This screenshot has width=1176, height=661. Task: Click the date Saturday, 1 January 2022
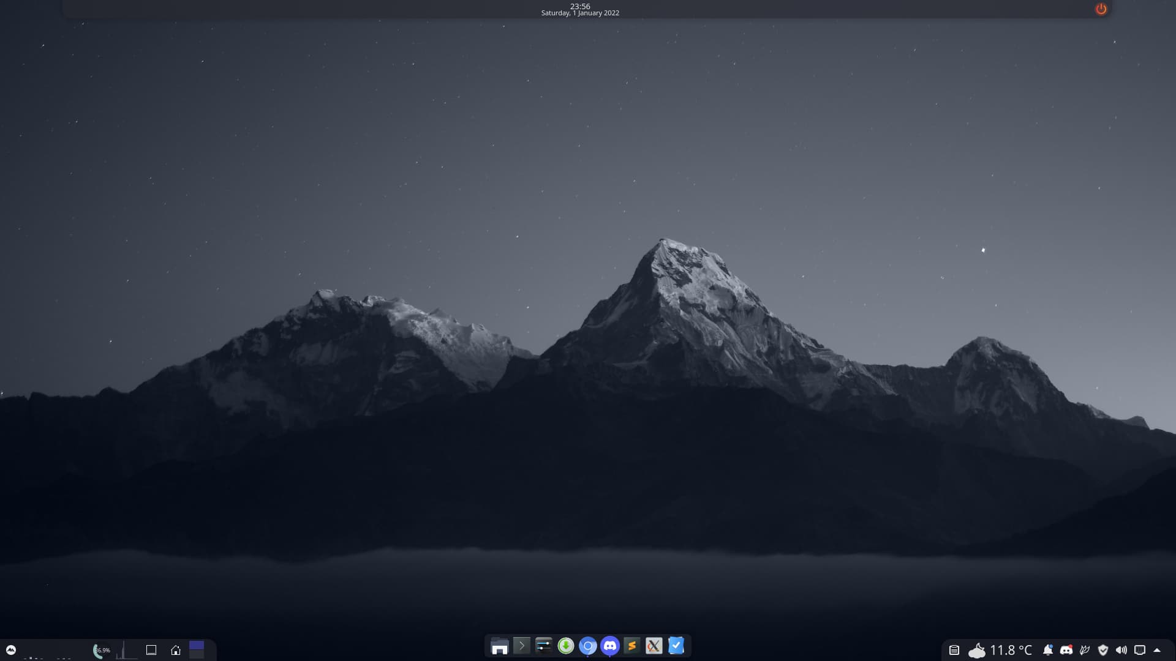pyautogui.click(x=580, y=13)
